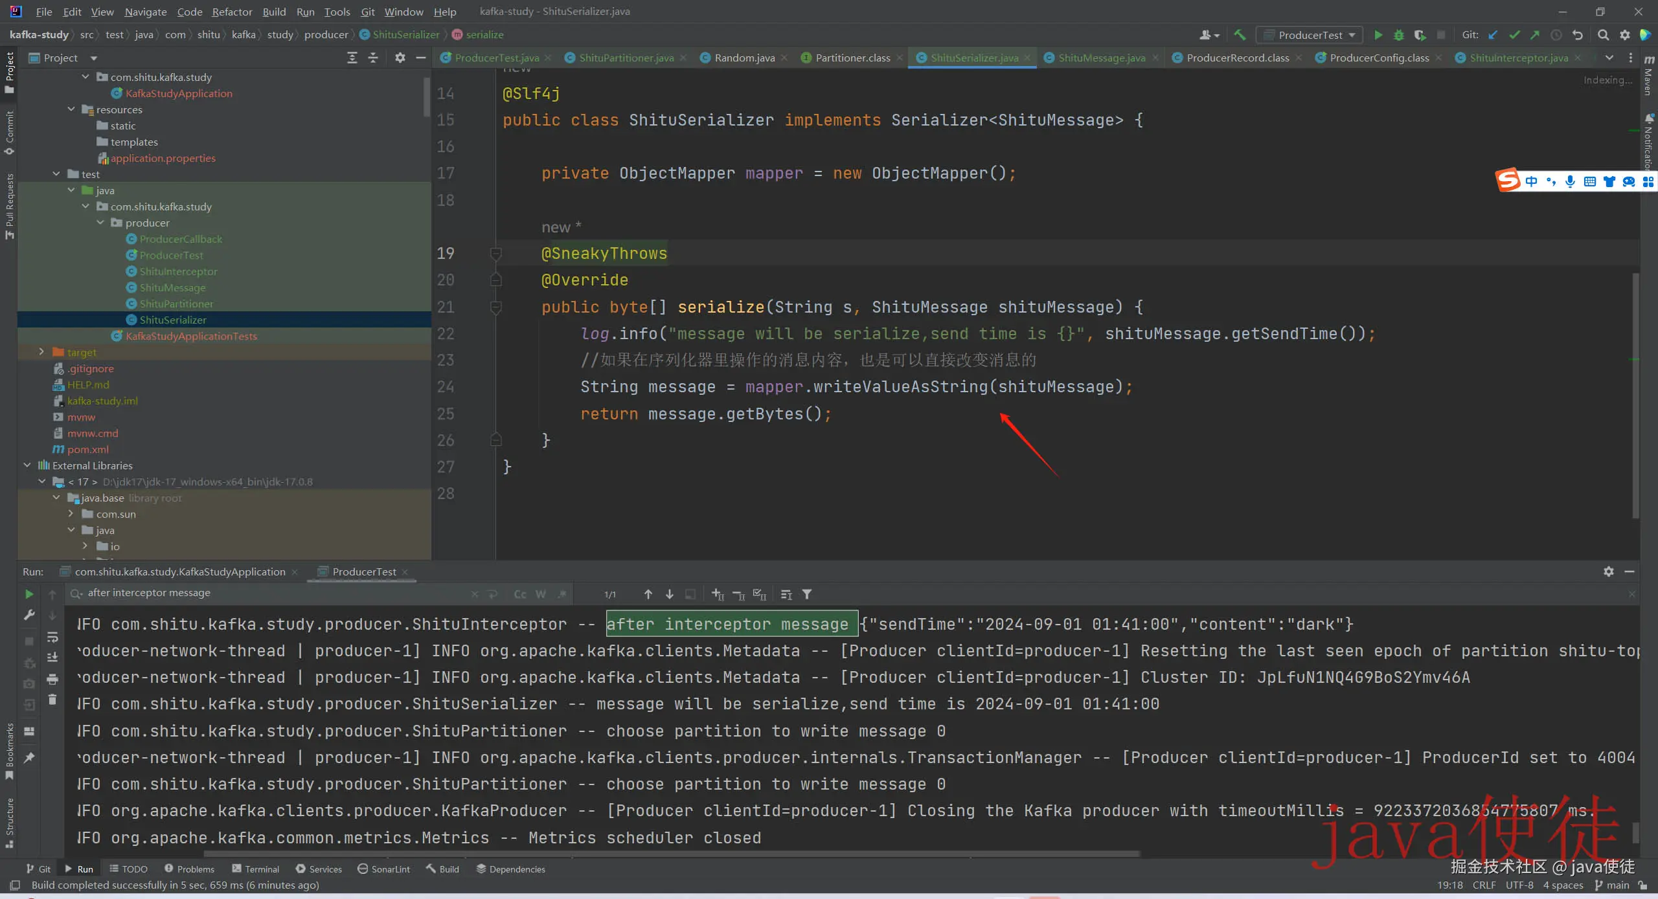Viewport: 1658px width, 899px height.
Task: Toggle match case (Cc) in the console search
Action: coord(519,594)
